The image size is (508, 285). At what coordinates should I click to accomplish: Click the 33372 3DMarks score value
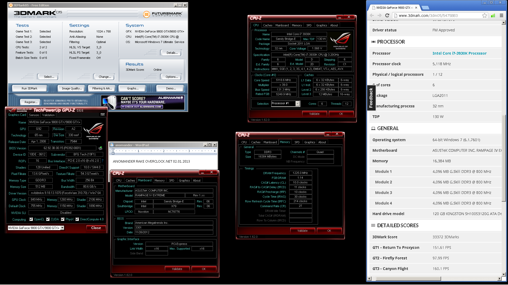coord(446,237)
